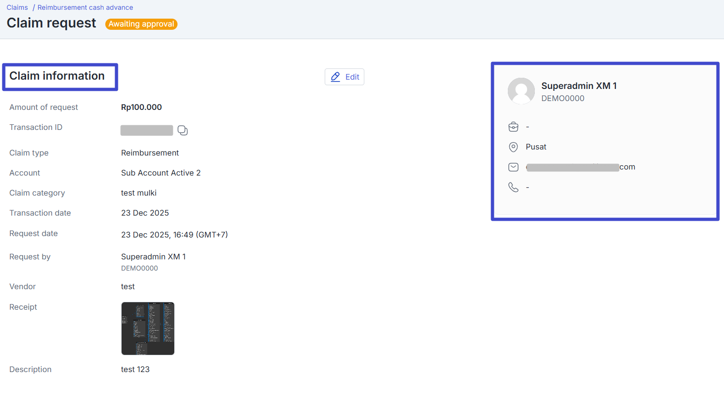The height and width of the screenshot is (407, 724).
Task: Click the phone icon in profile card
Action: (513, 187)
